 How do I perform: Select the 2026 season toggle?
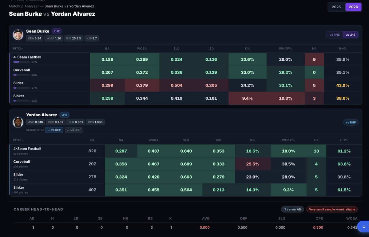tap(353, 7)
